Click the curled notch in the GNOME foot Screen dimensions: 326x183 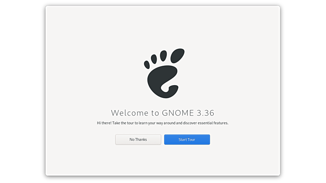167,88
